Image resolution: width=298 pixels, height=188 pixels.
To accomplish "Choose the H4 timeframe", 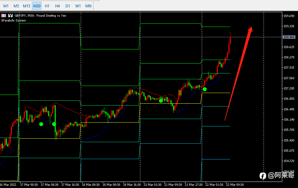I will click(57, 6).
